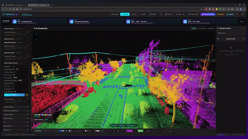Viewport: 248px width, 139px height.
Task: Switch to the Visualize tab
Action: point(115,14)
